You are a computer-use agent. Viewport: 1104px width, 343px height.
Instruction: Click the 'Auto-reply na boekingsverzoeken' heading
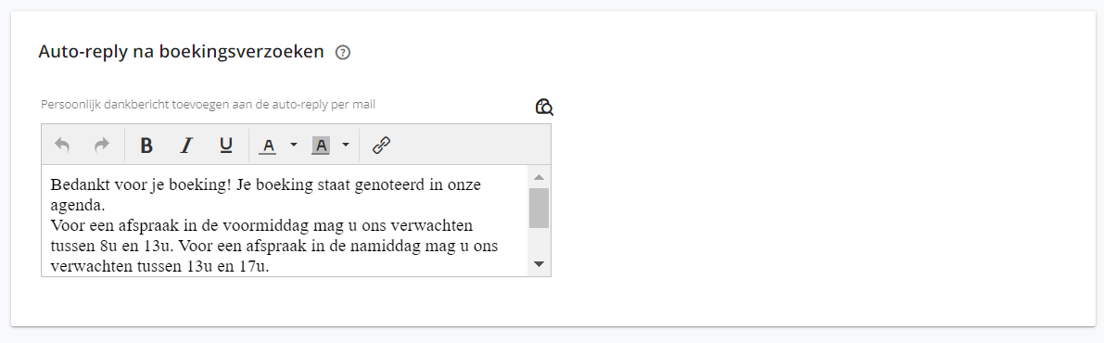coord(181,51)
